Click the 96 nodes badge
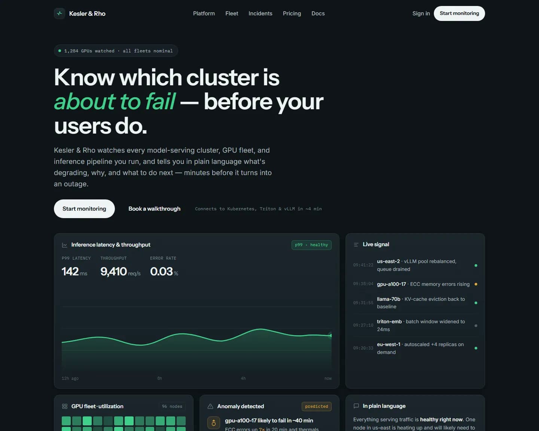 point(172,406)
